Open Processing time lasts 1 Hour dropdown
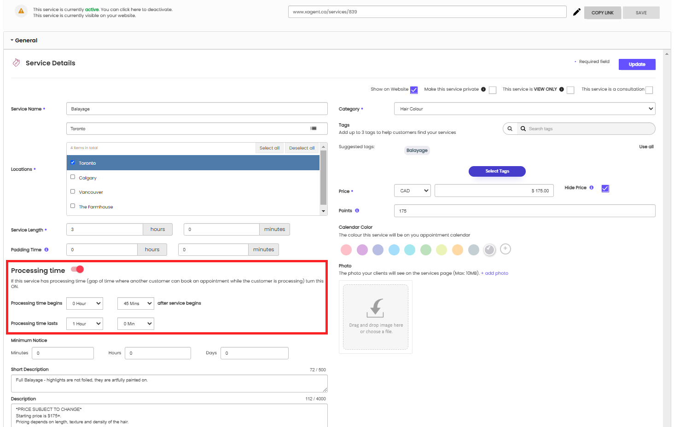 85,323
